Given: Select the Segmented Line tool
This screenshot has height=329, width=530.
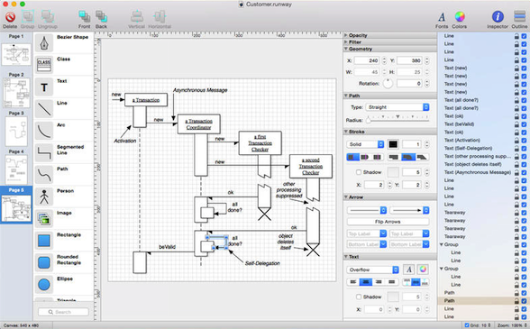Looking at the screenshot, I should (44, 153).
